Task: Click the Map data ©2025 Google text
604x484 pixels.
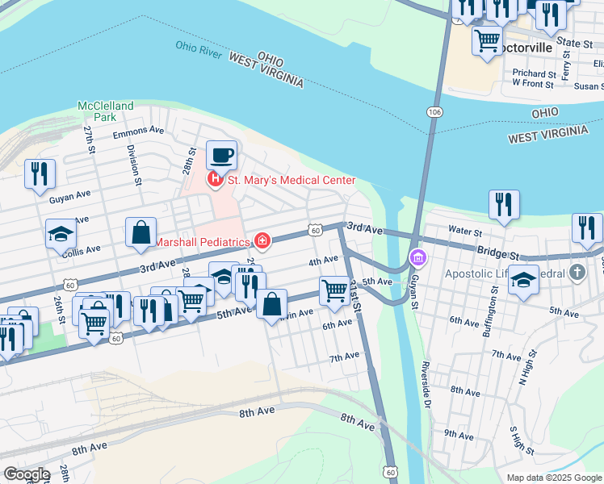Action: [x=554, y=478]
